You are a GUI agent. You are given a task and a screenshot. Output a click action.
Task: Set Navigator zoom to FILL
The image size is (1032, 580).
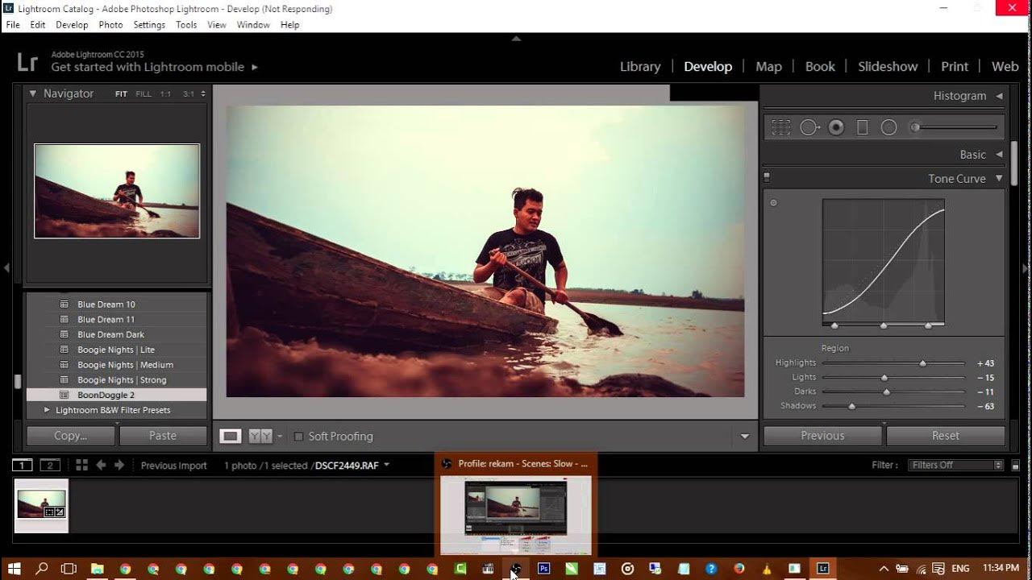coord(144,94)
